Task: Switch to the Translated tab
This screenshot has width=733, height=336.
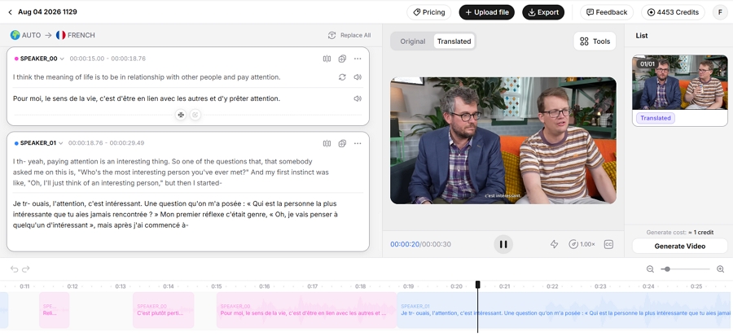Action: click(454, 41)
